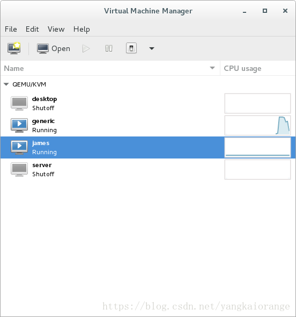The width and height of the screenshot is (296, 317).
Task: Pause the virtual machine
Action: click(109, 48)
